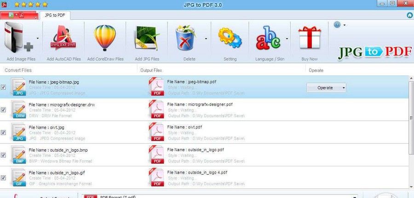Click the Add Image Files icon
Screen dimensions: 414x198
point(18,37)
